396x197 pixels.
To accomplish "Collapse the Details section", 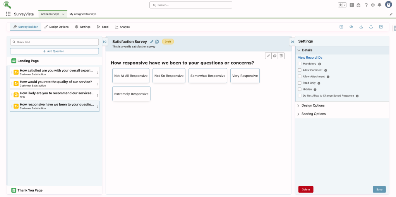I will point(342,50).
